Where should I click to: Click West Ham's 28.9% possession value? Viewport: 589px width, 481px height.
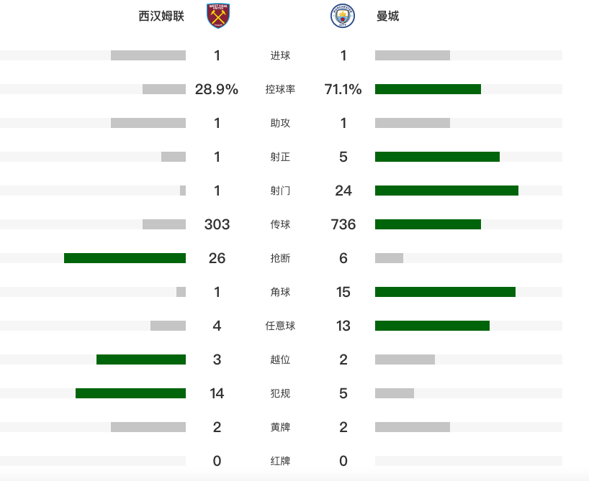click(x=217, y=89)
